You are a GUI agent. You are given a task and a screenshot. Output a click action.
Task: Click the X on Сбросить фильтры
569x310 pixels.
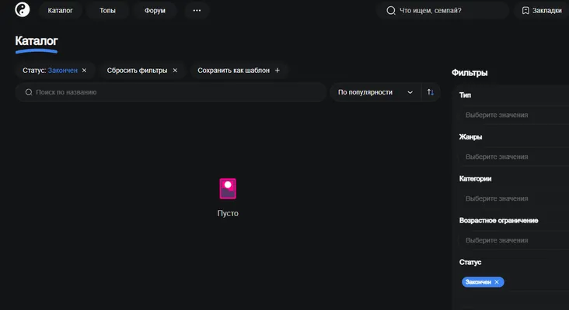(x=175, y=71)
